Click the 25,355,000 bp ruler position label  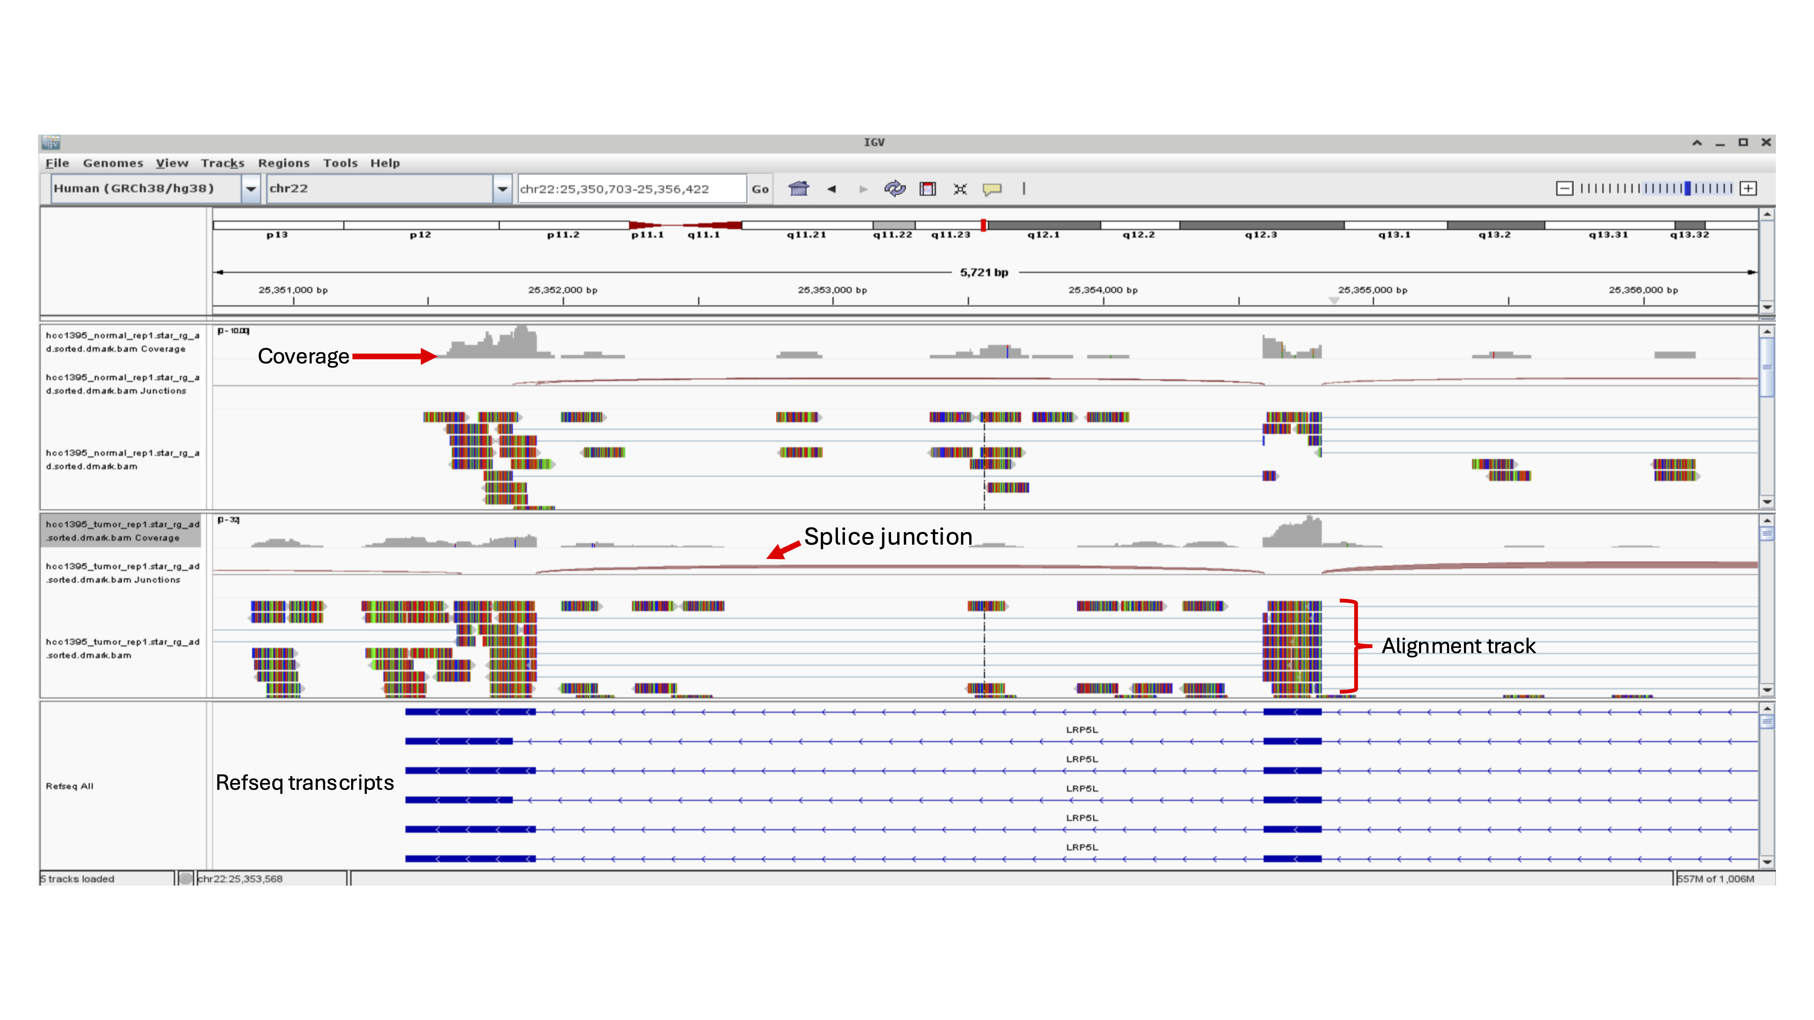coord(1372,290)
